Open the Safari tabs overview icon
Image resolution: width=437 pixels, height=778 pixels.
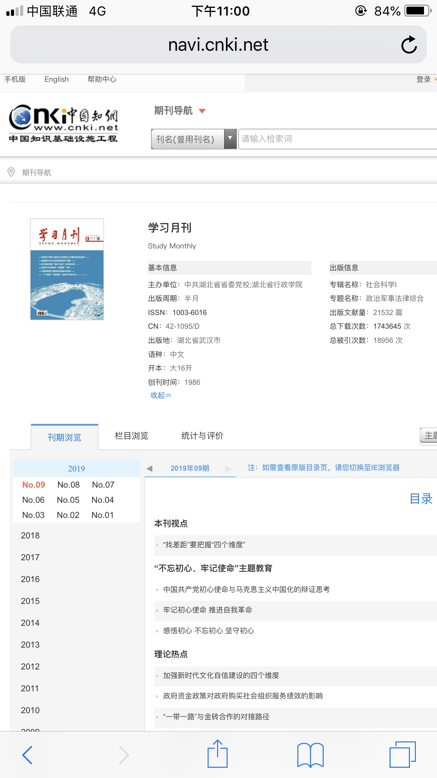403,754
